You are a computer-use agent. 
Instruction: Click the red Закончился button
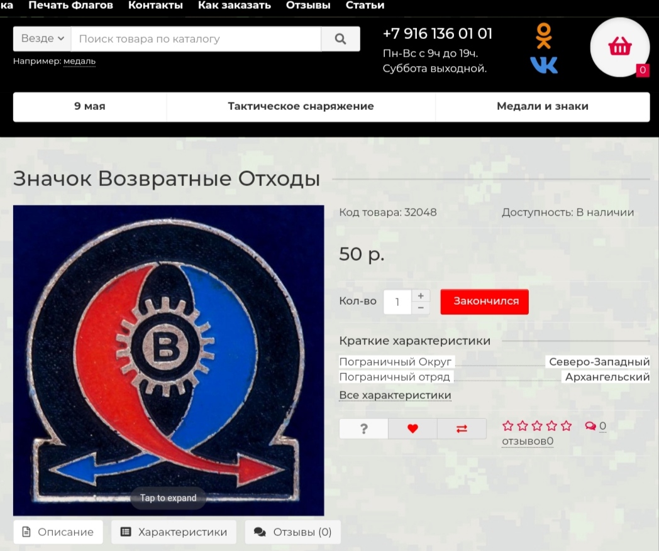click(x=485, y=302)
